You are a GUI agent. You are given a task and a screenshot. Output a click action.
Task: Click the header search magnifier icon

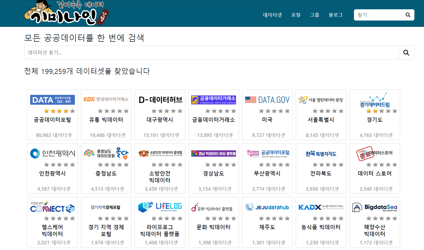(x=408, y=15)
